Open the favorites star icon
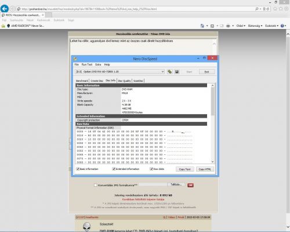Viewport: 290px width, 232px height. coord(281,9)
